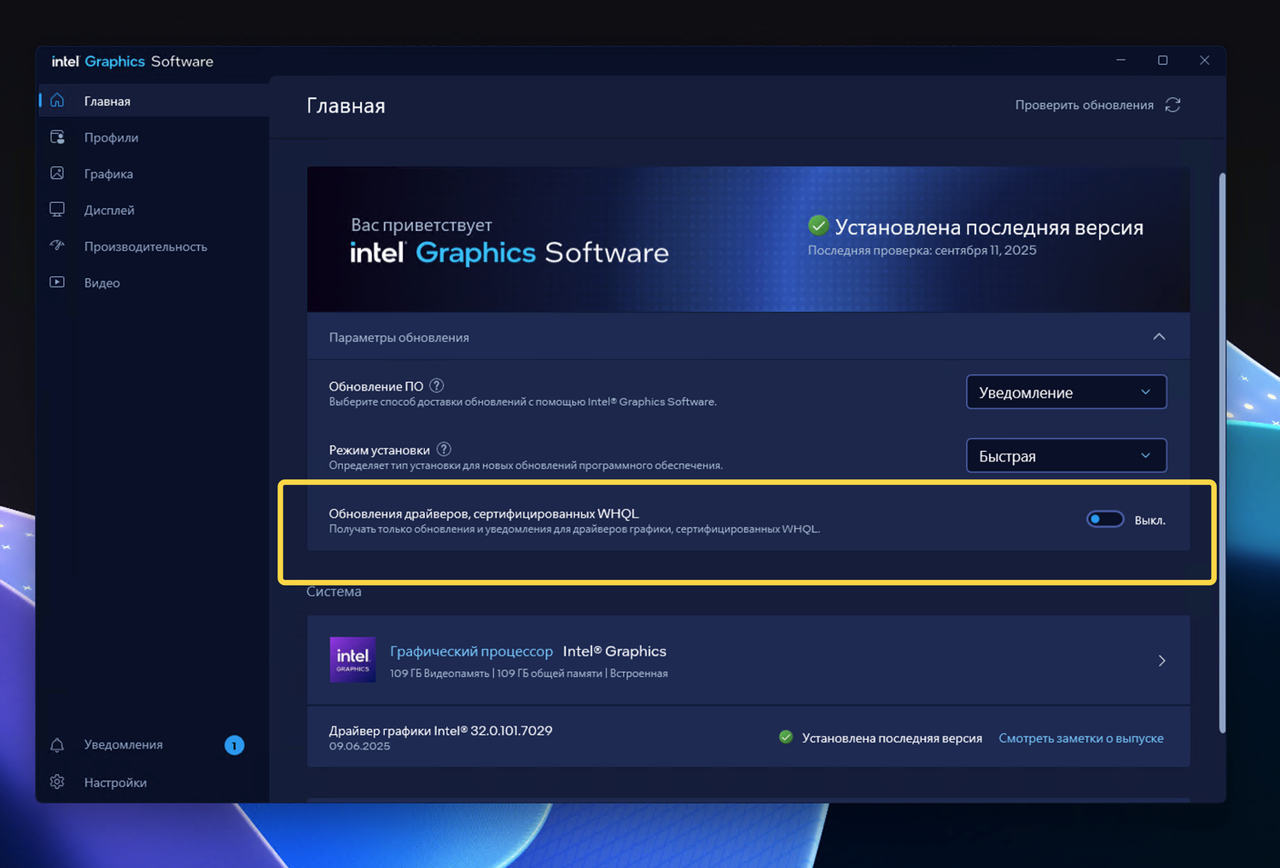Click the Дисплей monitor icon

(57, 210)
